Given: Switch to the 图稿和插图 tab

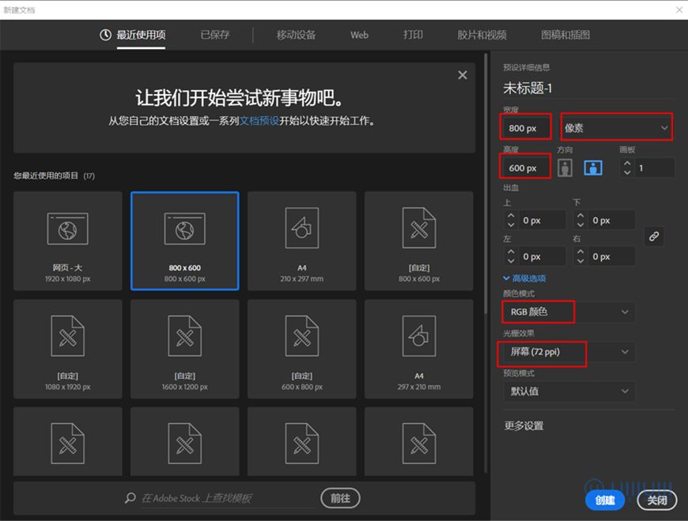Looking at the screenshot, I should (565, 35).
